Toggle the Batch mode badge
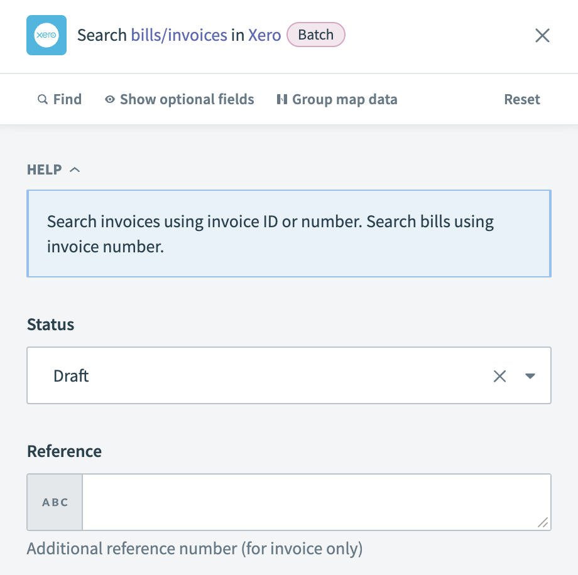This screenshot has height=575, width=578. 316,35
